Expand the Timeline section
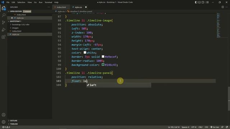The height and width of the screenshot is (129, 230). tap(14, 124)
